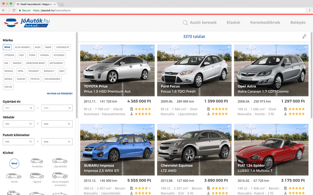Click the Futott kilométer max field

57,142
